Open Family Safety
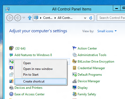 87,94
